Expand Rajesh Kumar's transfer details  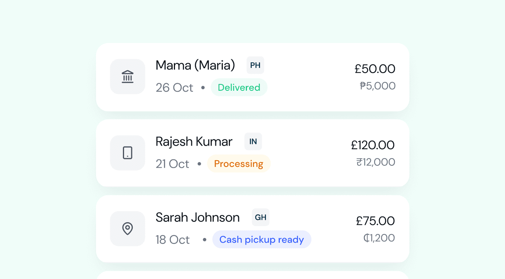click(252, 153)
